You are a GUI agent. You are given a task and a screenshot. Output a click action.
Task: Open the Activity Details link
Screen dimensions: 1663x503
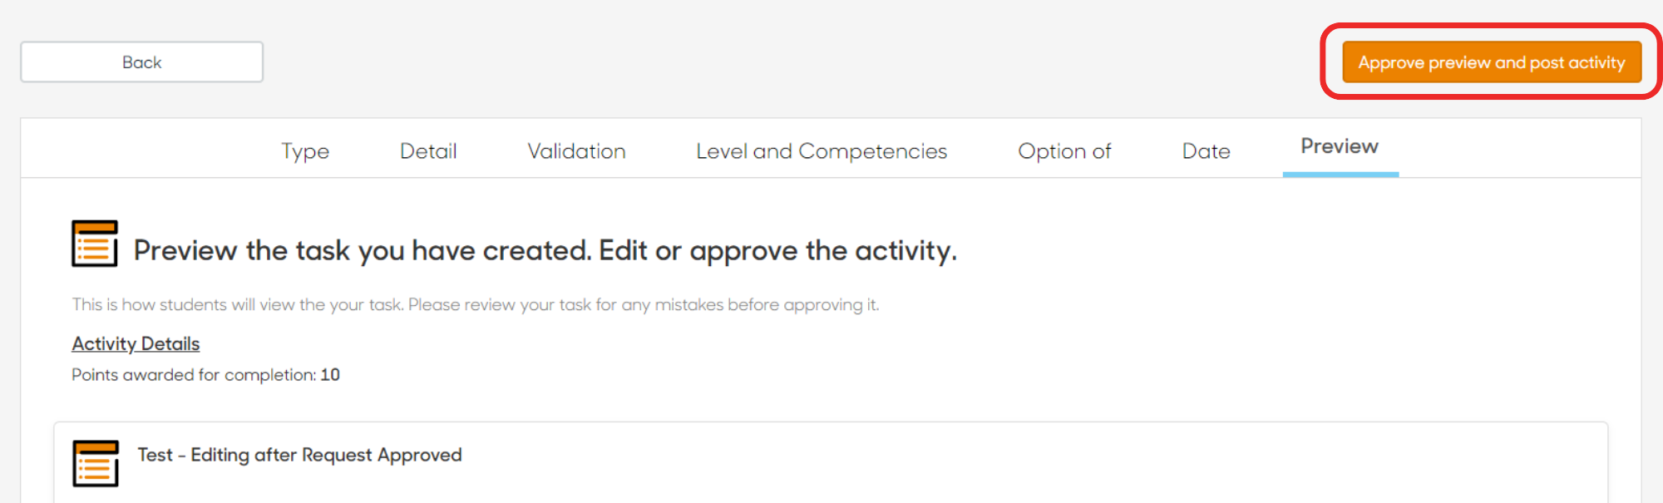pos(136,343)
